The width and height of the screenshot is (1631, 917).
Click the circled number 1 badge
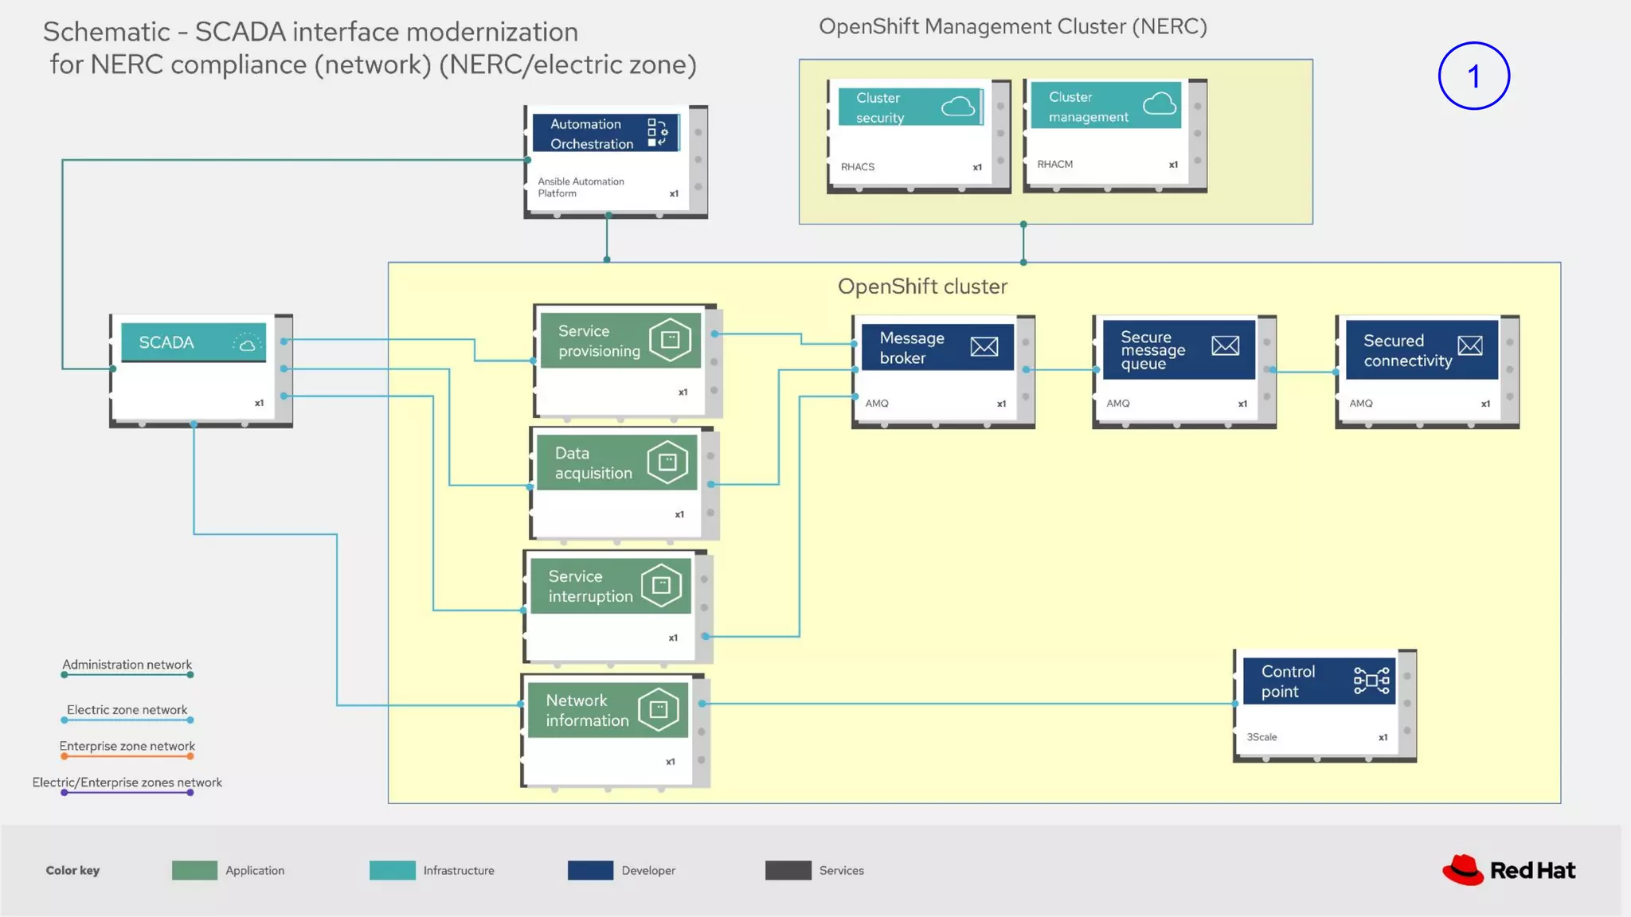(x=1473, y=76)
